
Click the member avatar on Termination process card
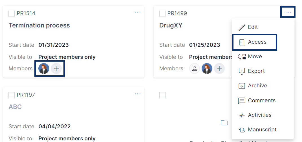(x=44, y=69)
